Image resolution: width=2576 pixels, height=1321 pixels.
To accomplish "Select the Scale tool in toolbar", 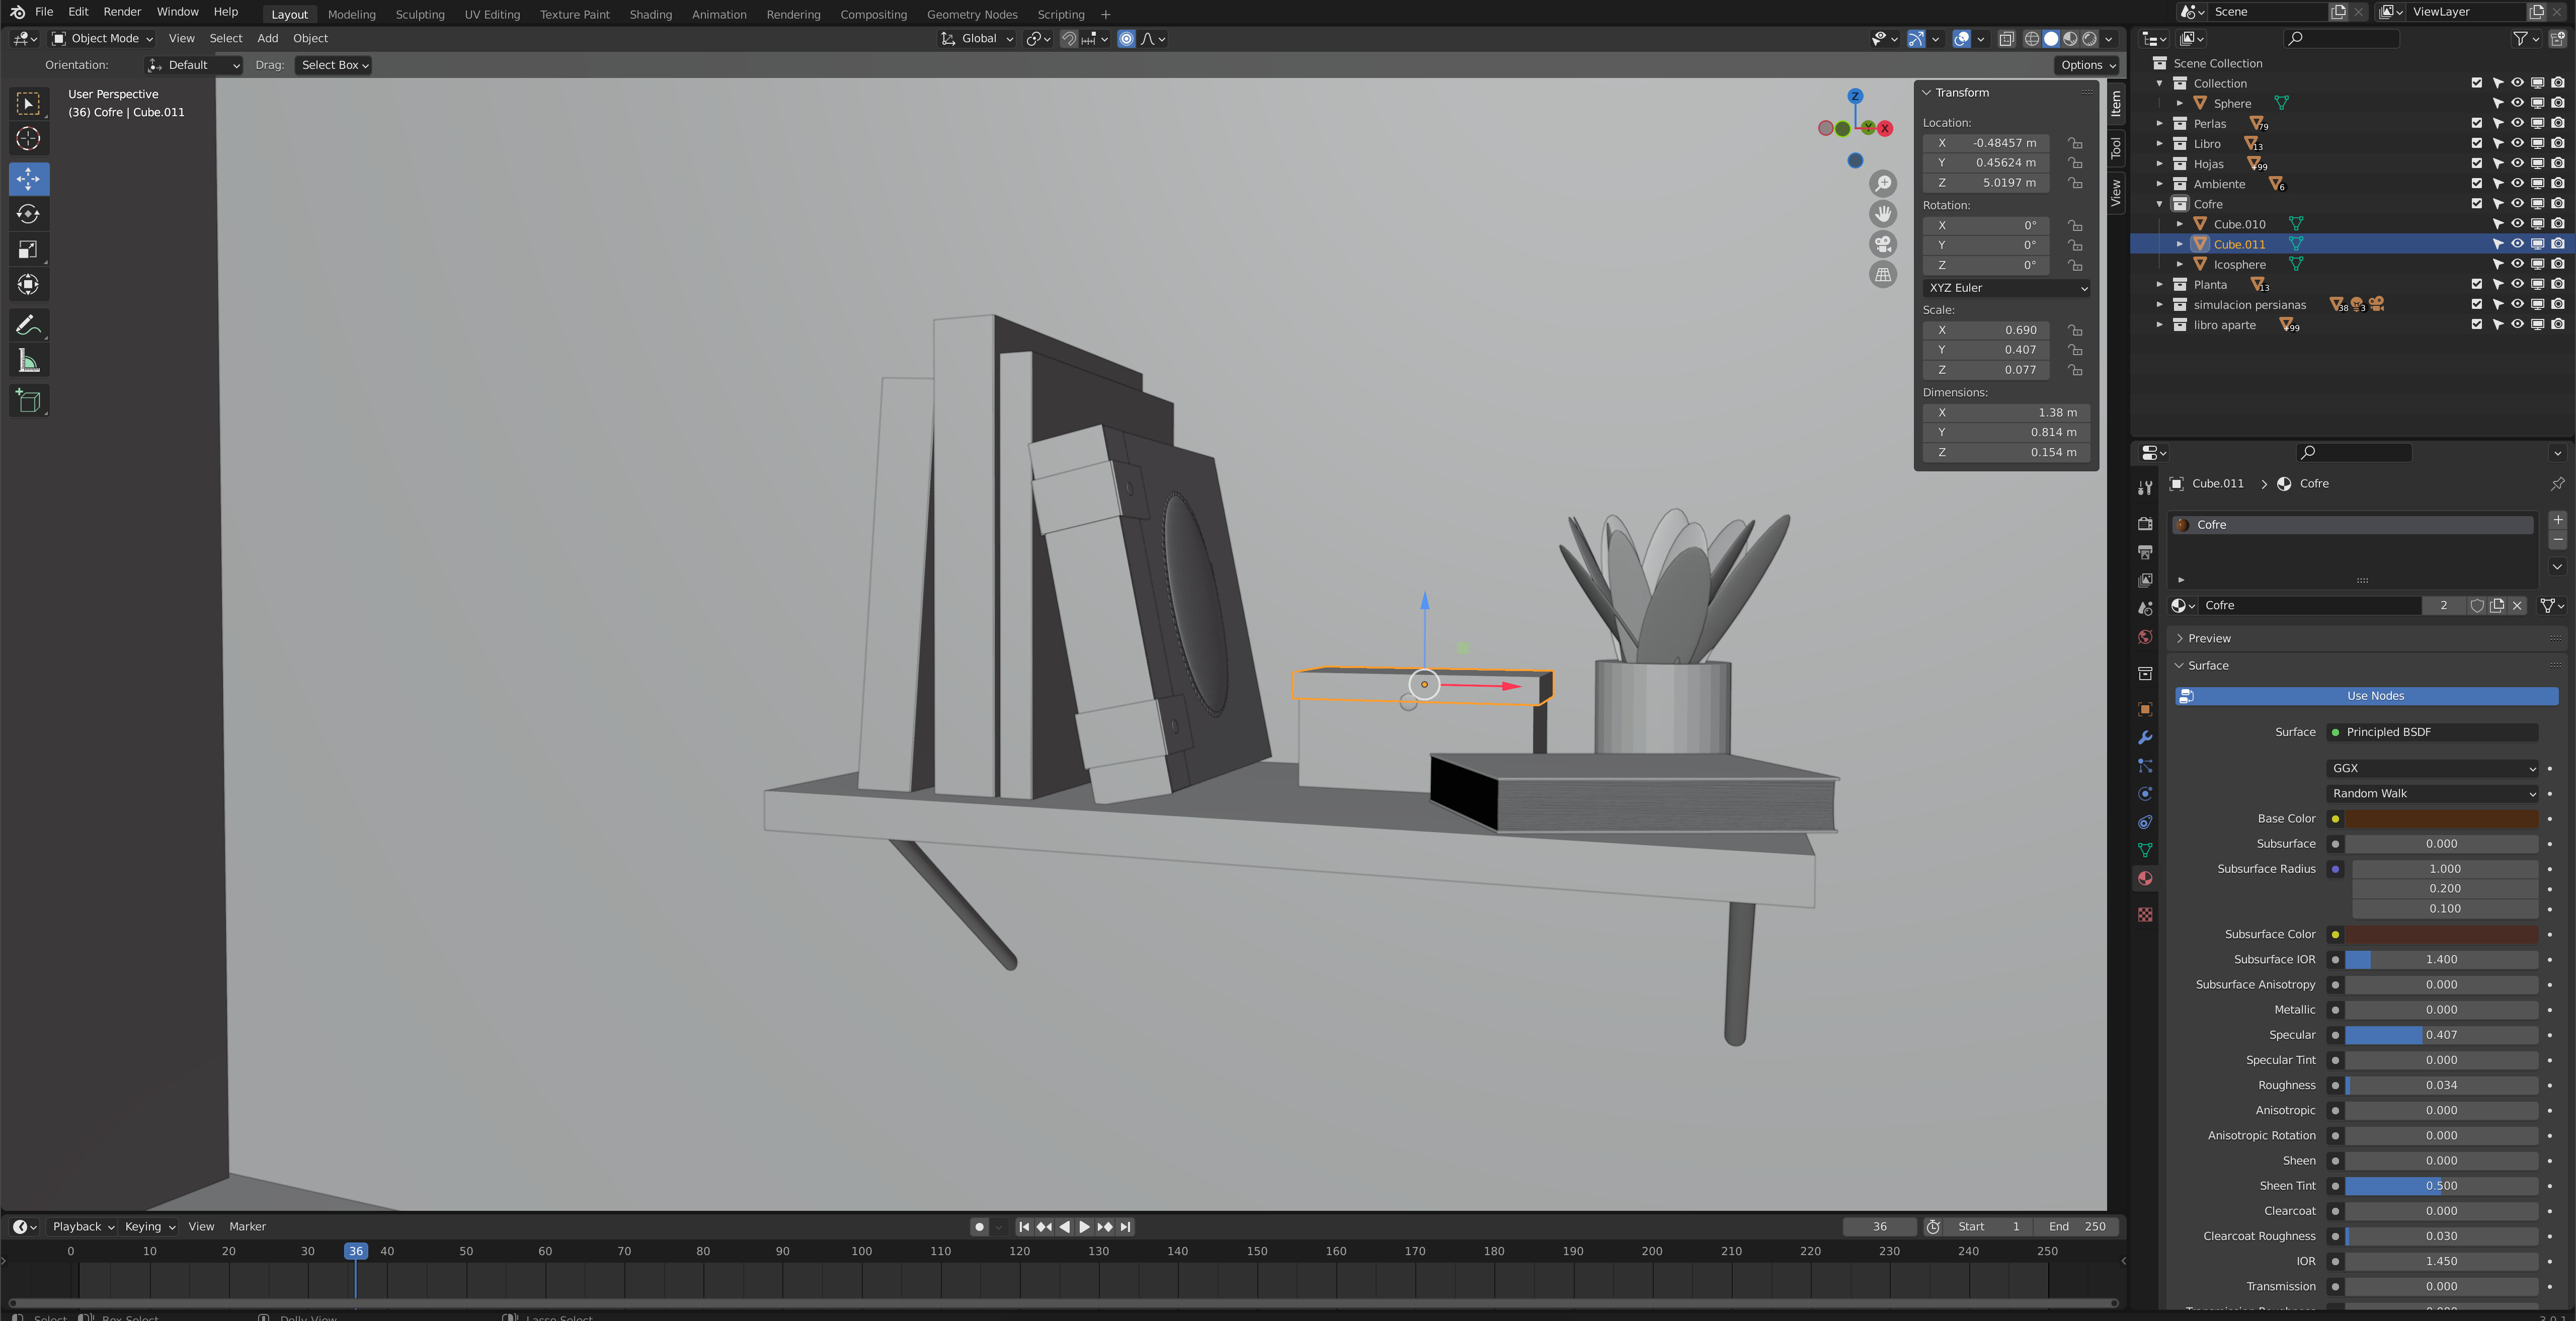I will [x=28, y=250].
